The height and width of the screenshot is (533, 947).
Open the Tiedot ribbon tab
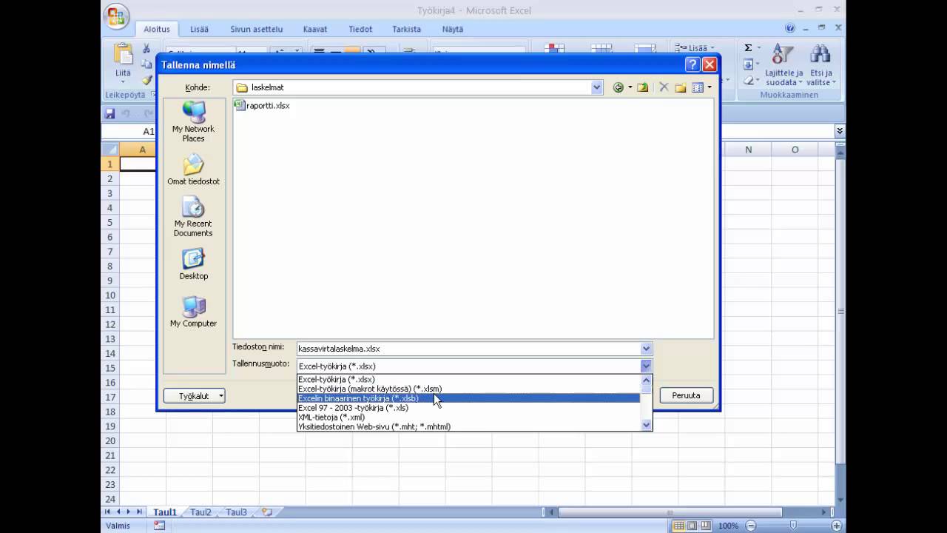(x=360, y=29)
